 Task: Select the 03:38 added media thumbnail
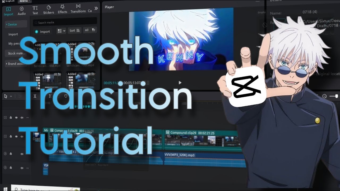point(48,81)
